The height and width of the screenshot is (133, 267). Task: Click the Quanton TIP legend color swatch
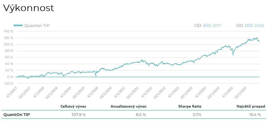[18, 25]
